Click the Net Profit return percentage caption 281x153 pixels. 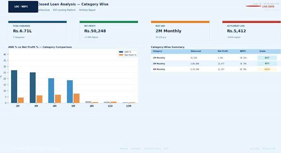91,37
